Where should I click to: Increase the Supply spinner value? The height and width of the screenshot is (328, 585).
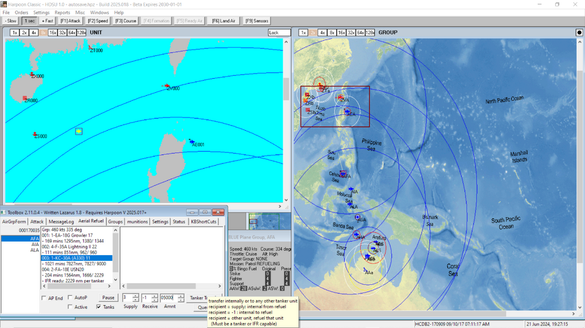pyautogui.click(x=136, y=295)
